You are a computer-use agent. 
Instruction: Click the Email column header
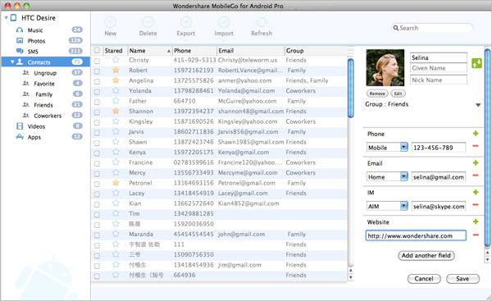[250, 51]
